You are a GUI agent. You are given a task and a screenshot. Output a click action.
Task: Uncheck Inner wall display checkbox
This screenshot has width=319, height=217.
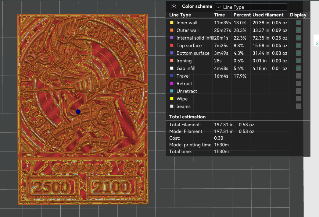299,23
